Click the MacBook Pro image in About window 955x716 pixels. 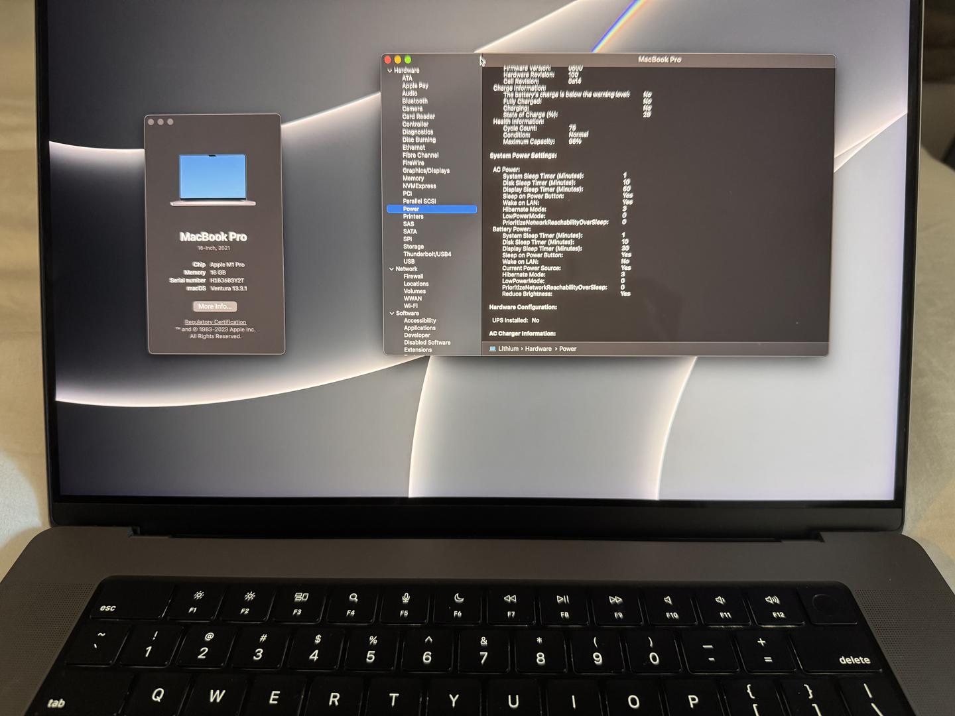pyautogui.click(x=213, y=180)
